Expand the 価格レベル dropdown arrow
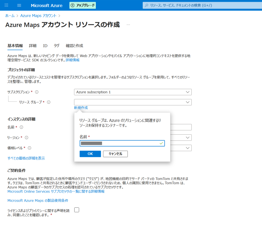This screenshot has width=262, height=237. (x=188, y=148)
